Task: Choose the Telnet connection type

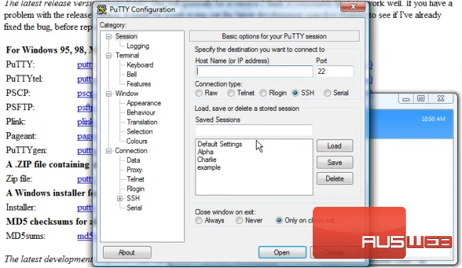Action: [231, 93]
